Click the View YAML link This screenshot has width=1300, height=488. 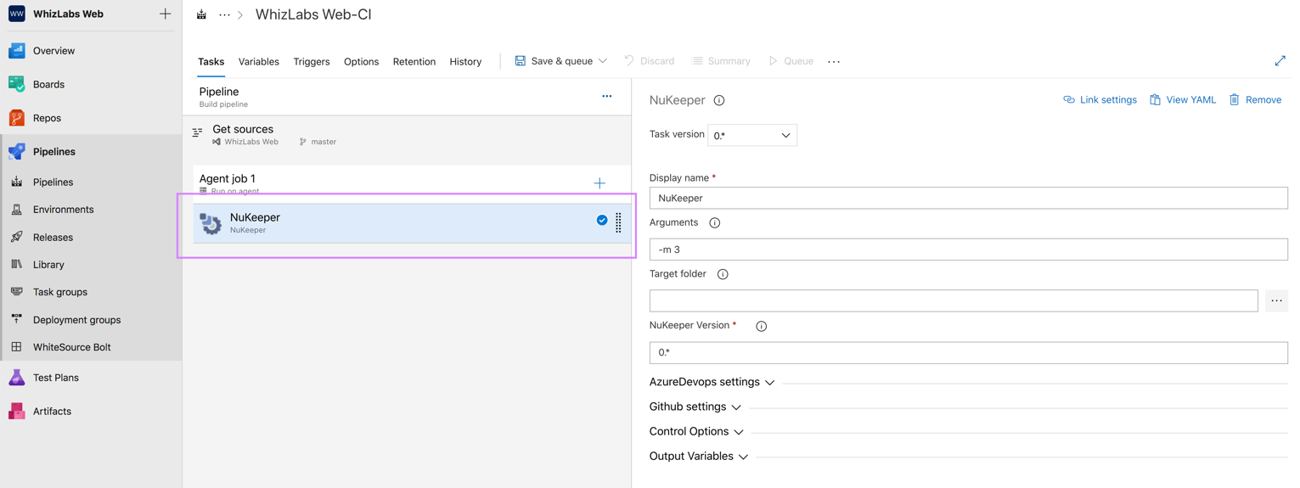1183,100
